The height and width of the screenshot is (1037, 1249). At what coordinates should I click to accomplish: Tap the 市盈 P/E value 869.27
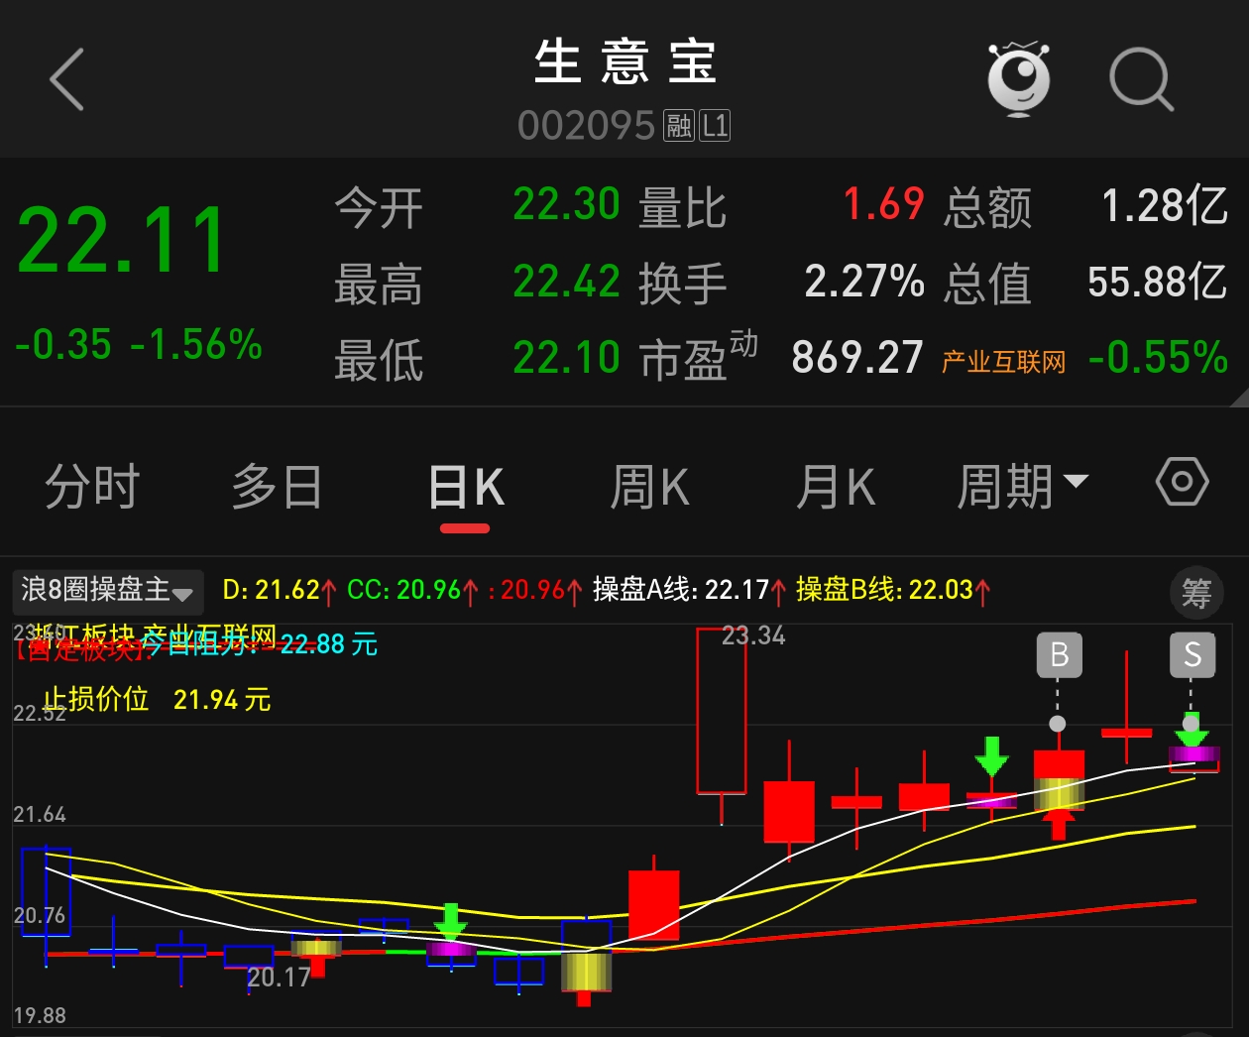pos(857,358)
